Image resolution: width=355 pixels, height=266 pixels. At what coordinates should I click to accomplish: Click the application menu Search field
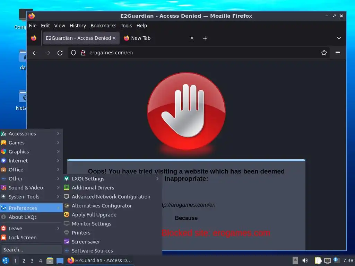31,250
